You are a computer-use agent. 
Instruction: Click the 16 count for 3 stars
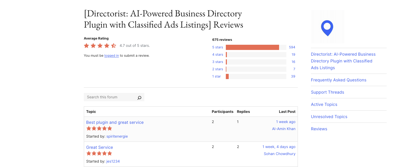293,62
